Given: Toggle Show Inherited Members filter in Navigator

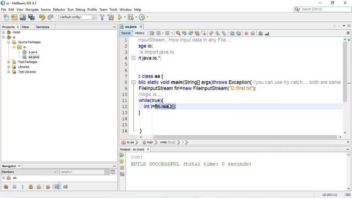Looking at the screenshot, I should 6,187.
